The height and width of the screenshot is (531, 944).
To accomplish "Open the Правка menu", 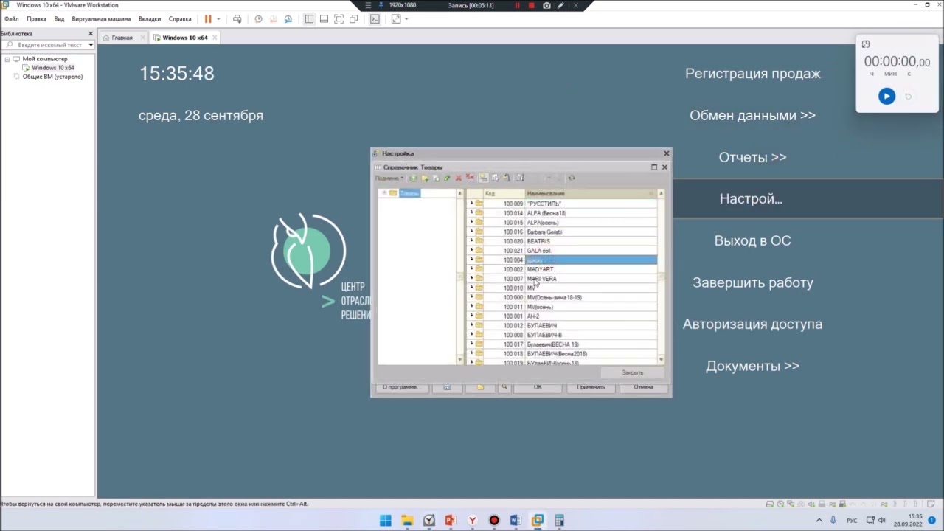I will point(36,18).
